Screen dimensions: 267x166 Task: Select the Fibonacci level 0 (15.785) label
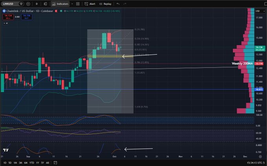[140, 30]
